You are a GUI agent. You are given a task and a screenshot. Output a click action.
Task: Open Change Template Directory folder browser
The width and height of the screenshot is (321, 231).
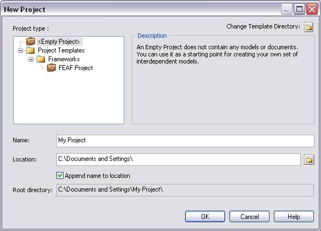pos(309,27)
